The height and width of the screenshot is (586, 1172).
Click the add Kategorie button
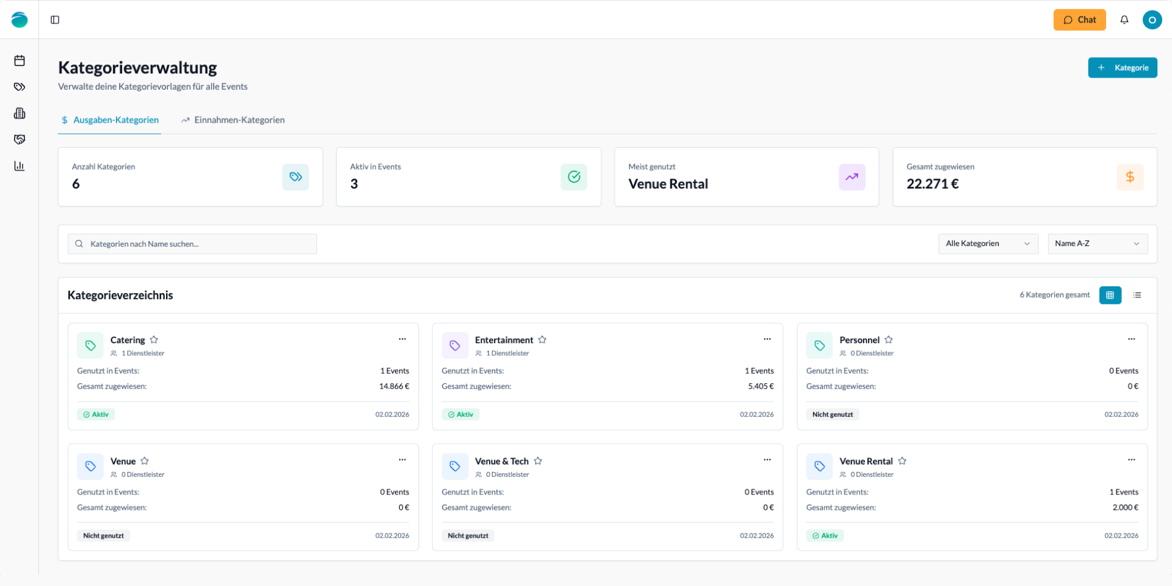pos(1122,68)
